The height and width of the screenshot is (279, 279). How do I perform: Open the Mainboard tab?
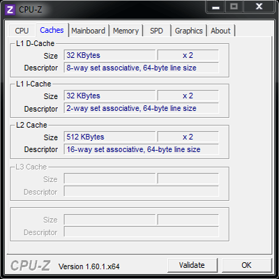[x=89, y=31]
